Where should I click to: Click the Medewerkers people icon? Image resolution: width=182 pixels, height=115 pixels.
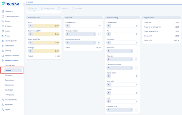coord(3,46)
